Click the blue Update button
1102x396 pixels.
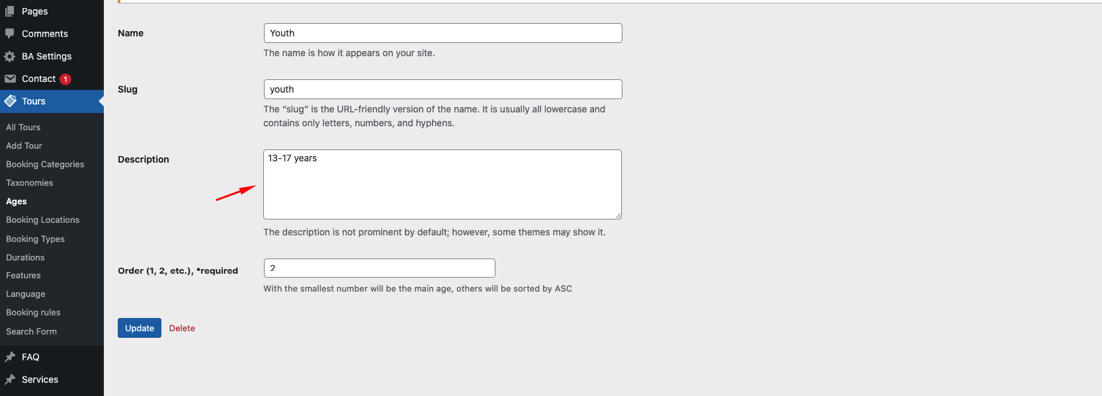pos(140,328)
